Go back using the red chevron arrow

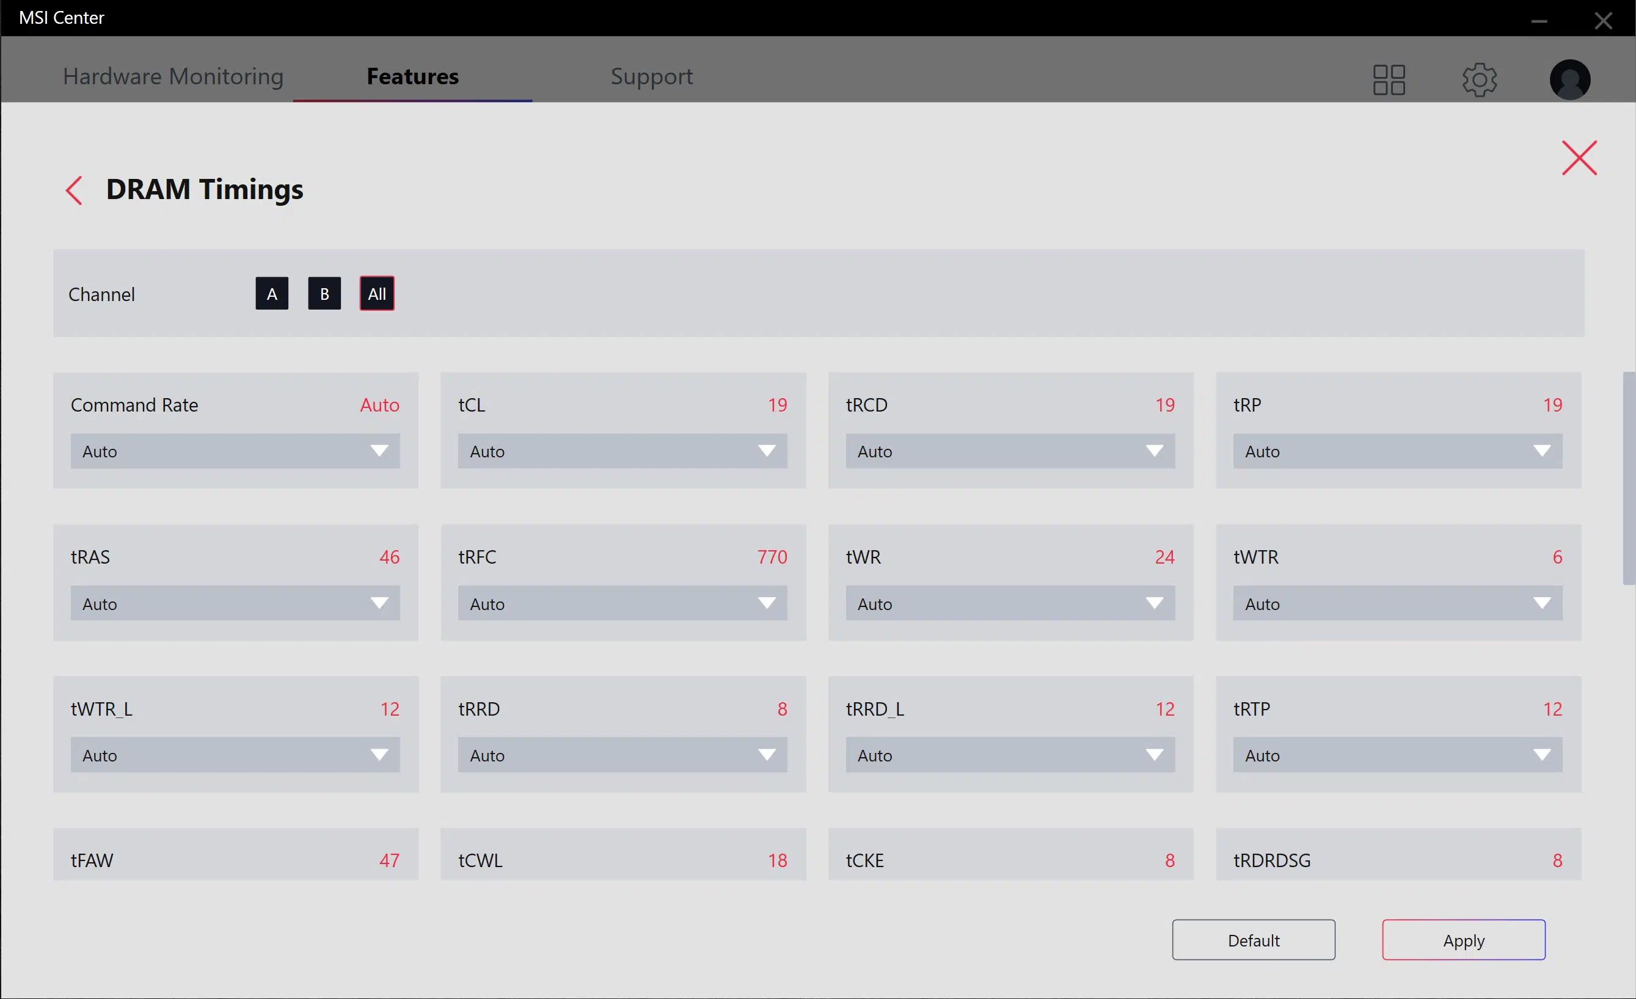(x=75, y=191)
